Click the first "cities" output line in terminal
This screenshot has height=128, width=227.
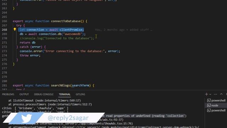[x=35, y=108]
